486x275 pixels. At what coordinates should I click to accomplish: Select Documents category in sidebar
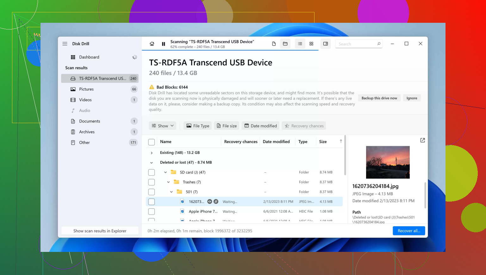coord(90,121)
